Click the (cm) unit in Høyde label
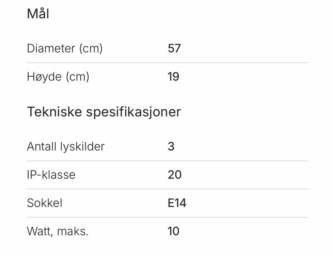This screenshot has width=335, height=256. pyautogui.click(x=77, y=77)
